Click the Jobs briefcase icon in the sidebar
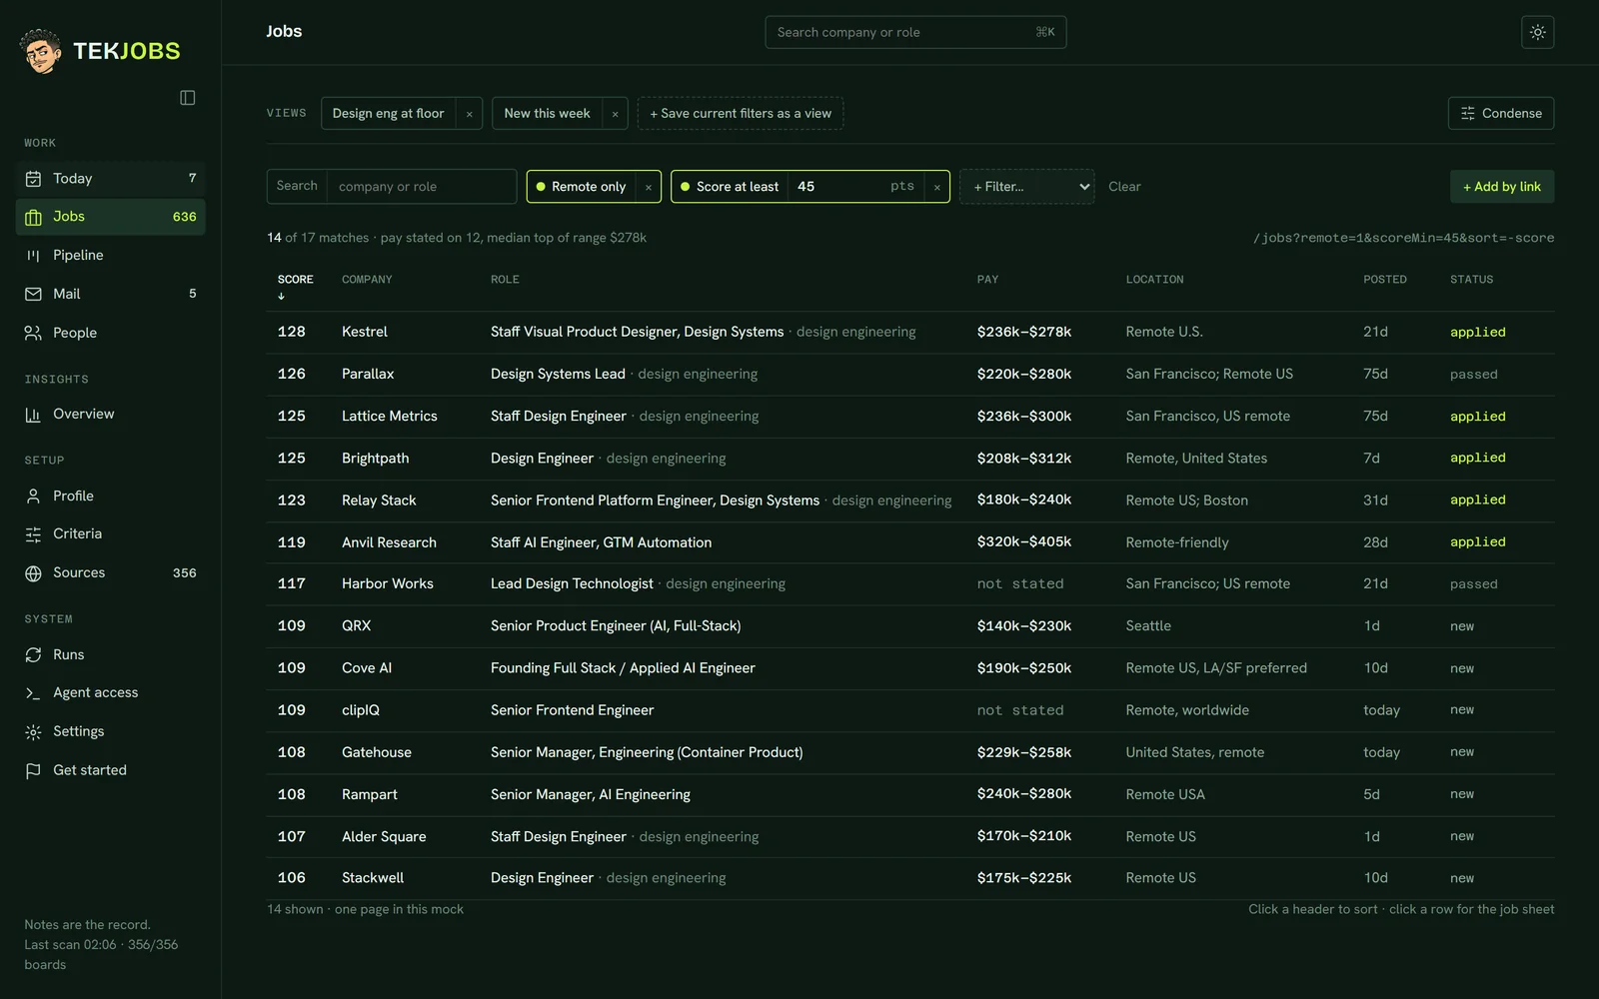Image resolution: width=1599 pixels, height=999 pixels. tap(33, 217)
